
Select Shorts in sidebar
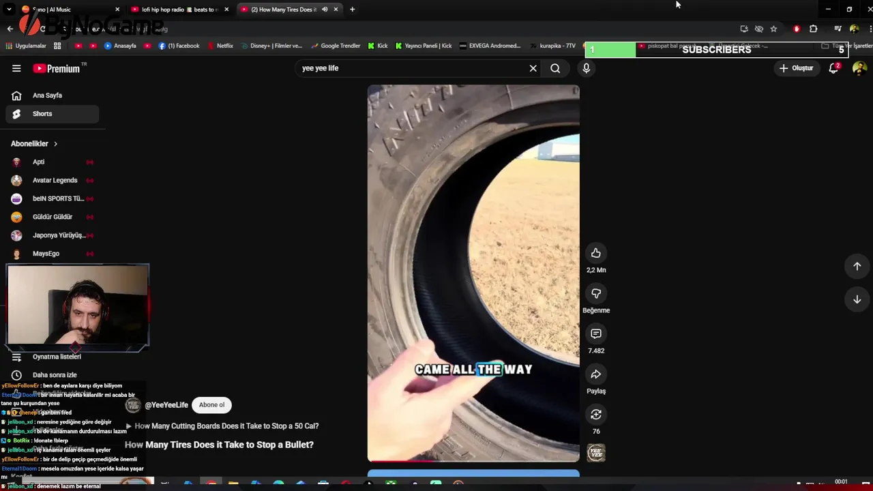[52, 114]
